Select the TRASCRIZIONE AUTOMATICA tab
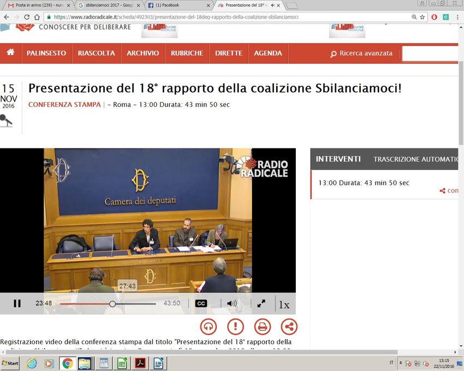Image resolution: width=464 pixels, height=371 pixels. 415,159
